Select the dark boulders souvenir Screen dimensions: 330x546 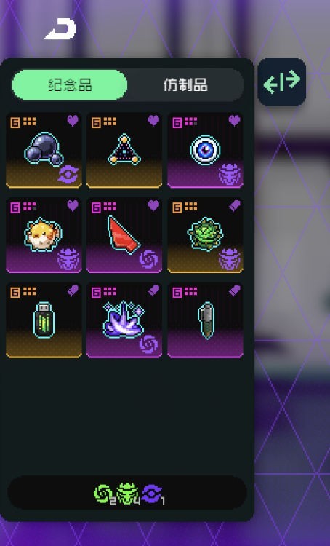(44, 151)
